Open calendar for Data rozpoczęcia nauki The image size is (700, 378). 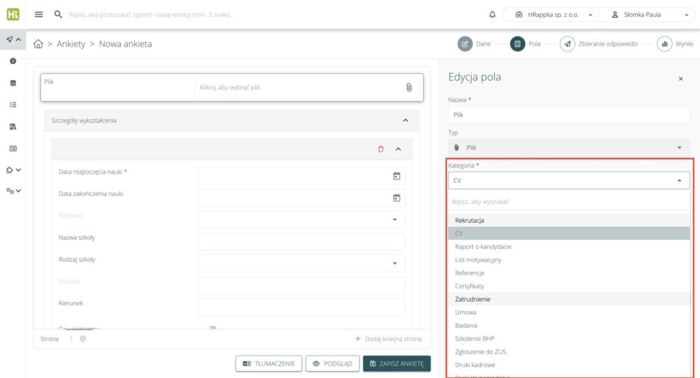coord(396,176)
